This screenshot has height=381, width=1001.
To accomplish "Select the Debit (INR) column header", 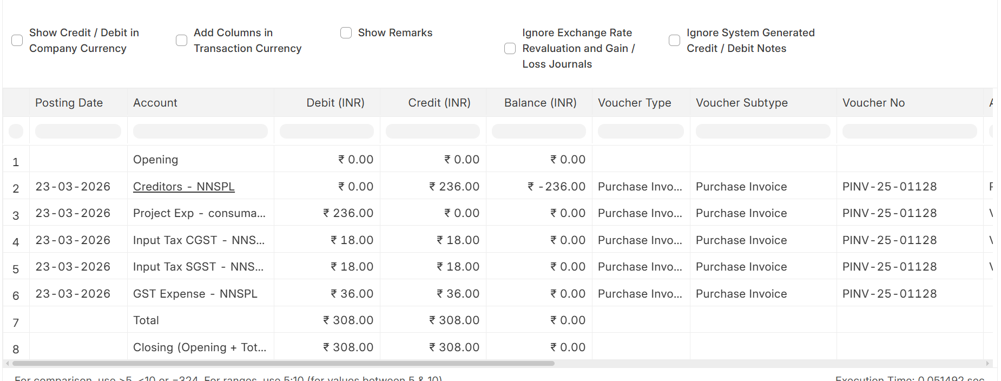I will (x=335, y=103).
